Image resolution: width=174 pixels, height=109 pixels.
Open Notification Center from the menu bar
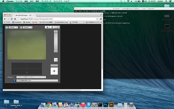[170, 1]
